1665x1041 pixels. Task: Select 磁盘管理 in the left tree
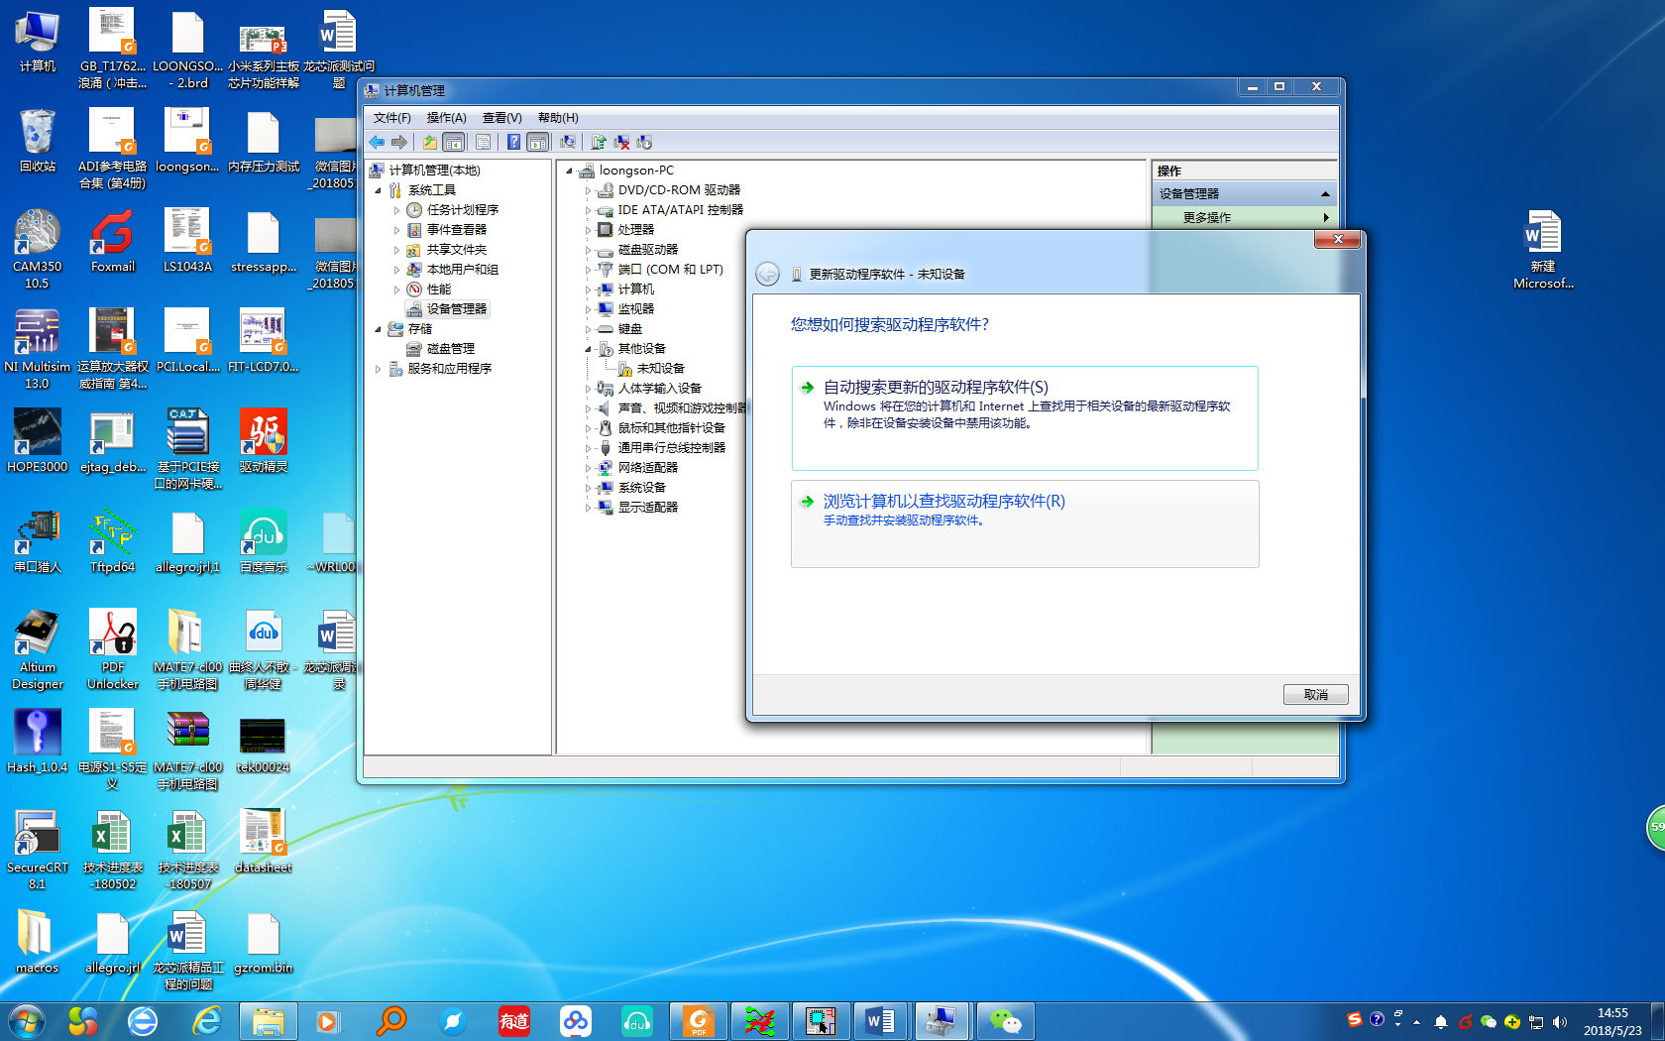click(450, 349)
